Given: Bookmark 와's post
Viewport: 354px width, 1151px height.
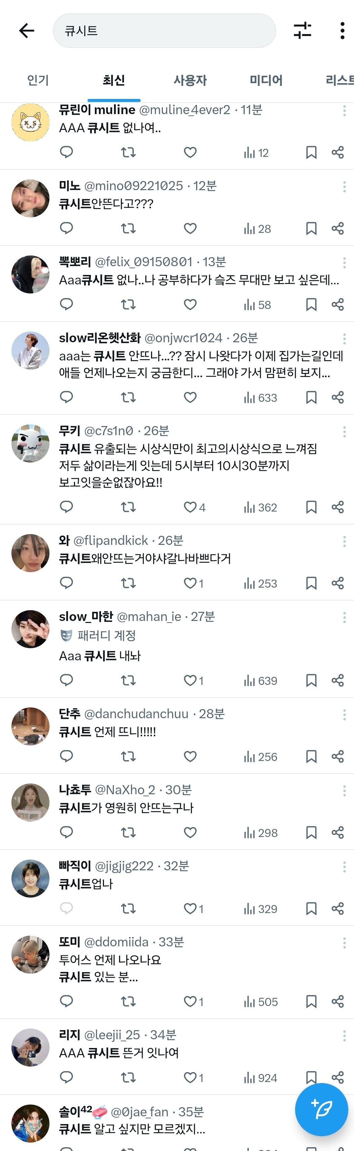Looking at the screenshot, I should (311, 583).
